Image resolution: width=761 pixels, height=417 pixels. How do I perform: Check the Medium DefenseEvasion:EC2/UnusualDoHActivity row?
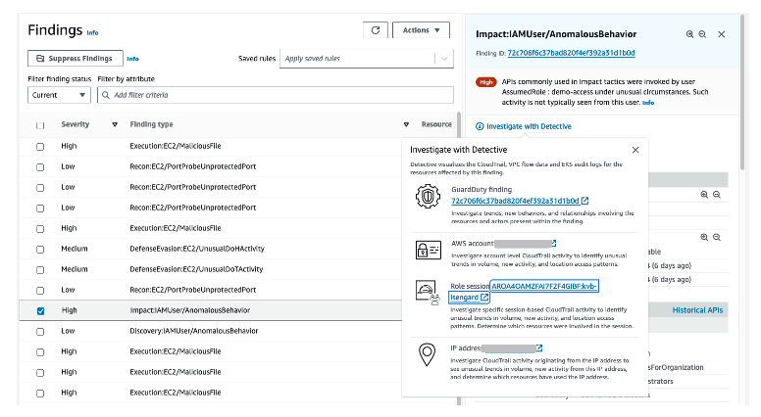click(40, 250)
